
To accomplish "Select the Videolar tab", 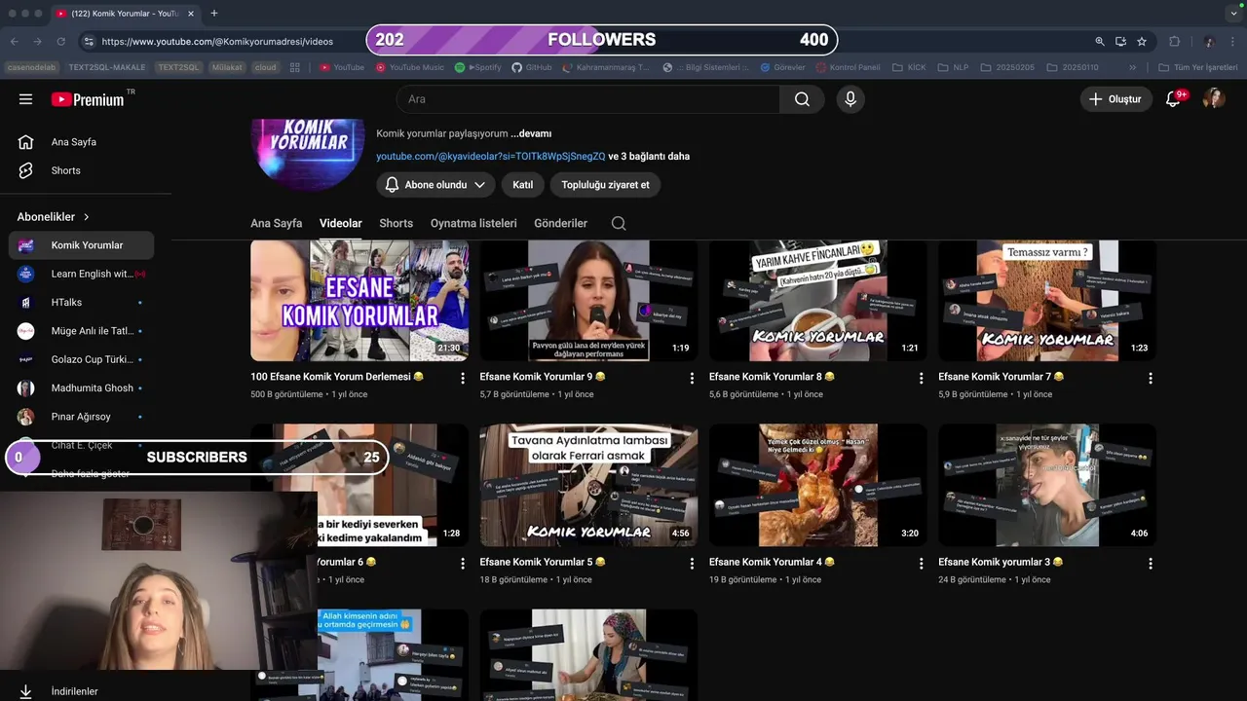I will 341,223.
